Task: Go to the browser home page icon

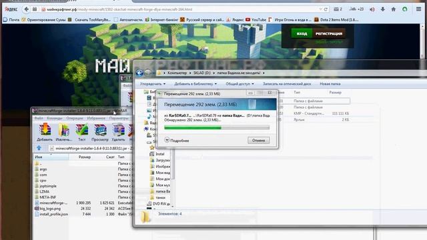Action: point(394,9)
